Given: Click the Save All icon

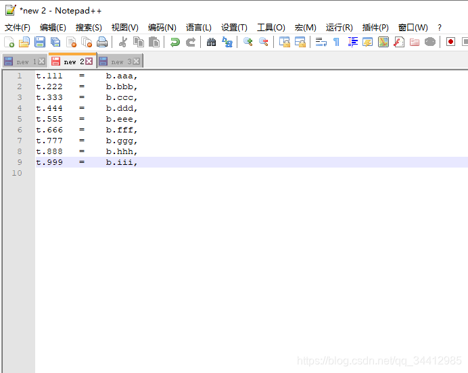Looking at the screenshot, I should (55, 42).
